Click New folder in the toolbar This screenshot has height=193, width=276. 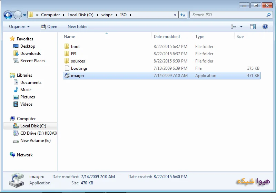coord(78,27)
